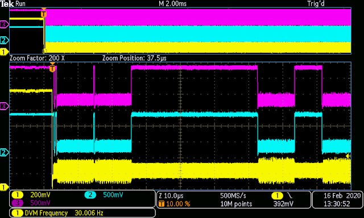Select channel 3 magenta ground indicator in zoom view

[4, 106]
